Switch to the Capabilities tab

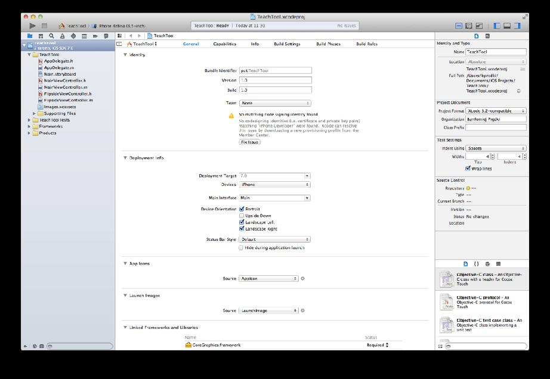pyautogui.click(x=224, y=44)
